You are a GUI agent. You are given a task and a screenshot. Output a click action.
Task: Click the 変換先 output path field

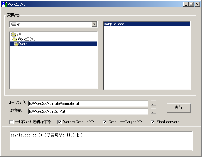(88, 111)
